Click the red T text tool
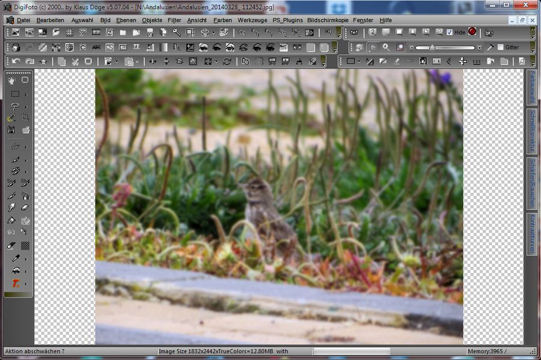The height and width of the screenshot is (360, 541). [16, 283]
